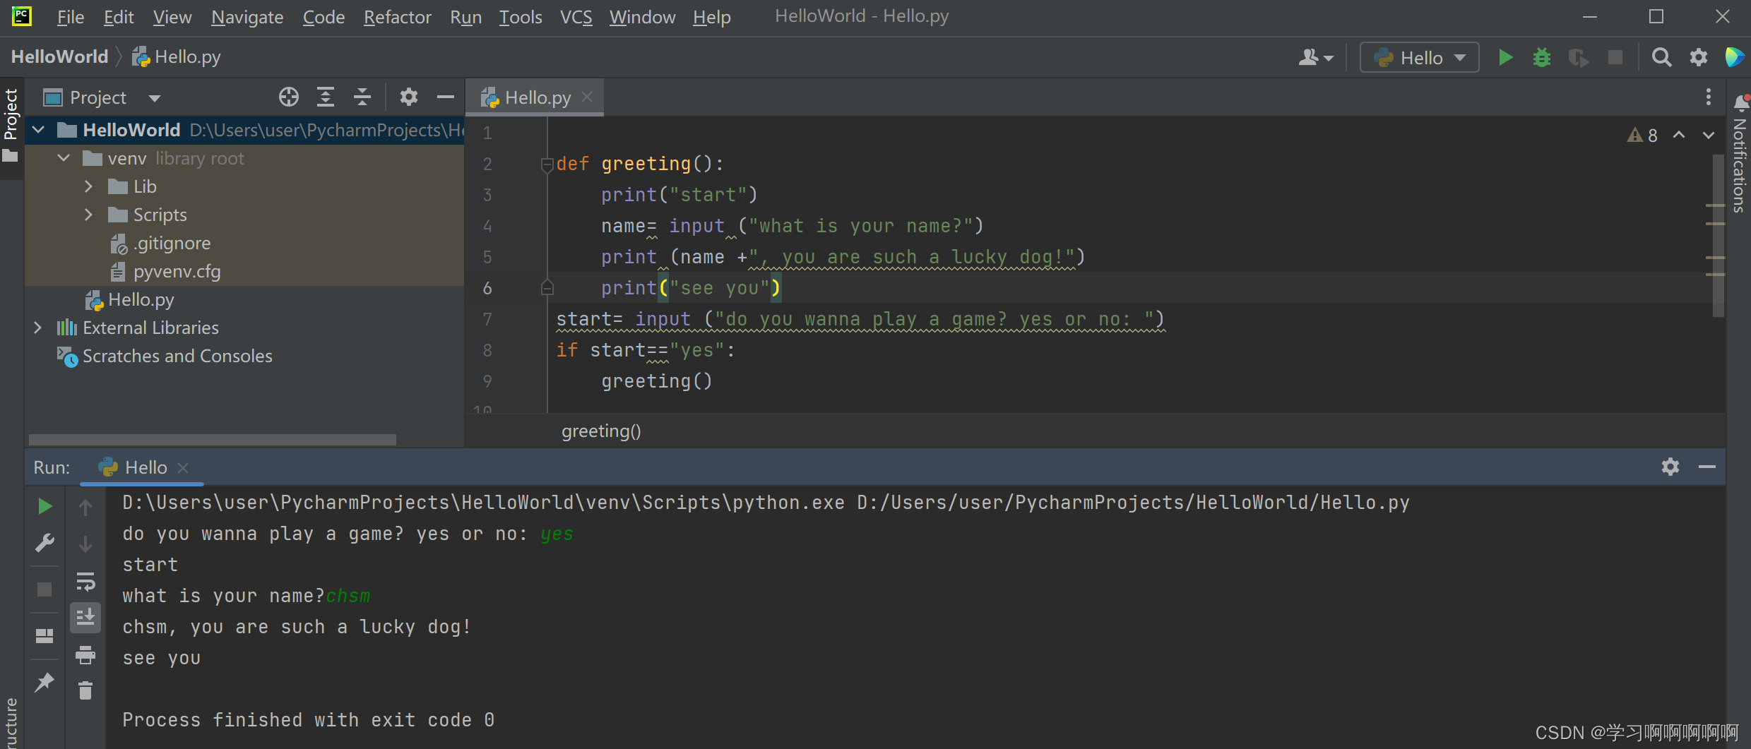Toggle soft-wrap in Run console
This screenshot has width=1751, height=749.
tap(85, 582)
